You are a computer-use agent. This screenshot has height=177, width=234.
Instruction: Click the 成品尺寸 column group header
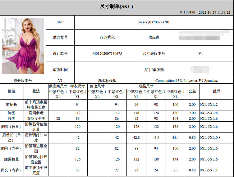[x=146, y=86]
